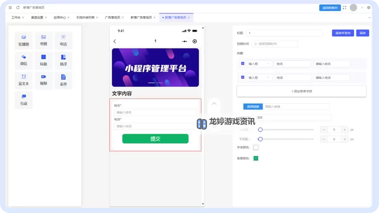This screenshot has width=379, height=213.
Task: Open the 输入框 type dropdown for 姓名
Action: 259,64
